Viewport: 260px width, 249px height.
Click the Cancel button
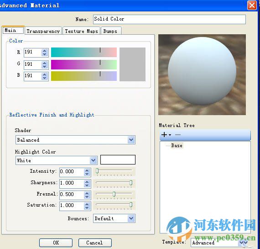95,243
